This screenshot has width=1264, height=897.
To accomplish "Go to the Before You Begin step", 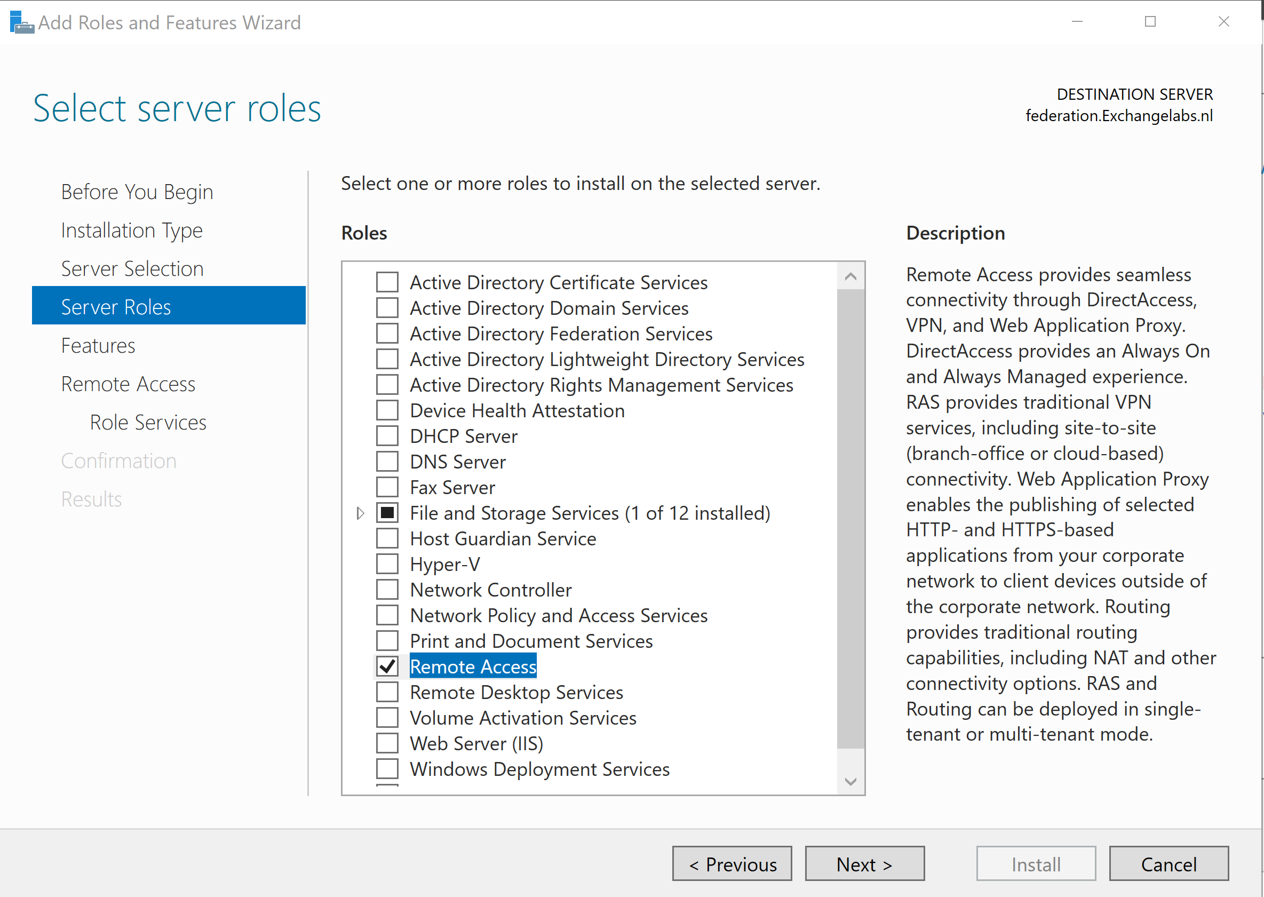I will coord(137,192).
